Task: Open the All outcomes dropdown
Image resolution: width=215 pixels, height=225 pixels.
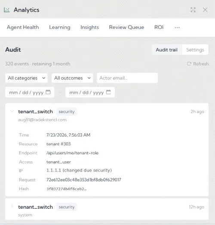Action: [72, 78]
